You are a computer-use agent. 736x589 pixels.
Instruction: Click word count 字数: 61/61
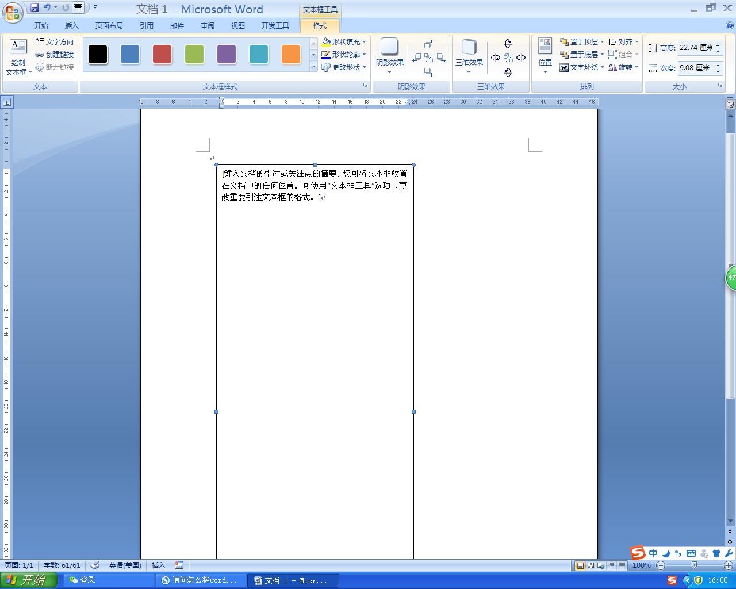click(62, 565)
